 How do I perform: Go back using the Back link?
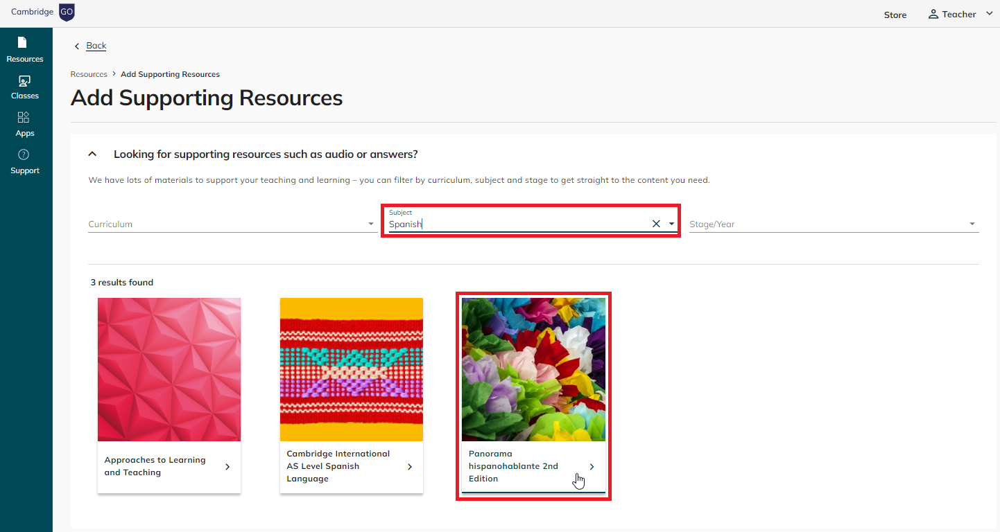pos(96,46)
